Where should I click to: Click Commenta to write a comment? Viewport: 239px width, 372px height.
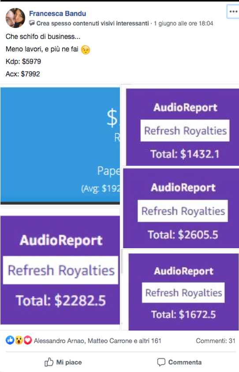click(x=179, y=362)
